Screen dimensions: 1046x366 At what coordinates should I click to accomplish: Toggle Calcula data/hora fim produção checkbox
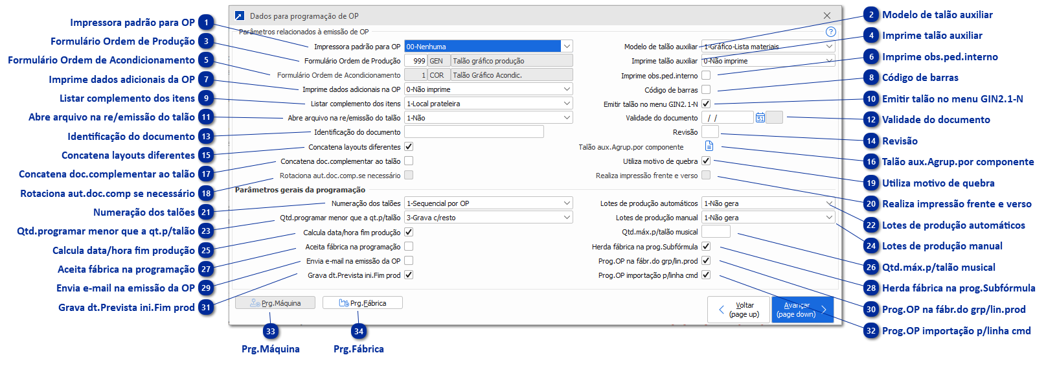tap(409, 232)
